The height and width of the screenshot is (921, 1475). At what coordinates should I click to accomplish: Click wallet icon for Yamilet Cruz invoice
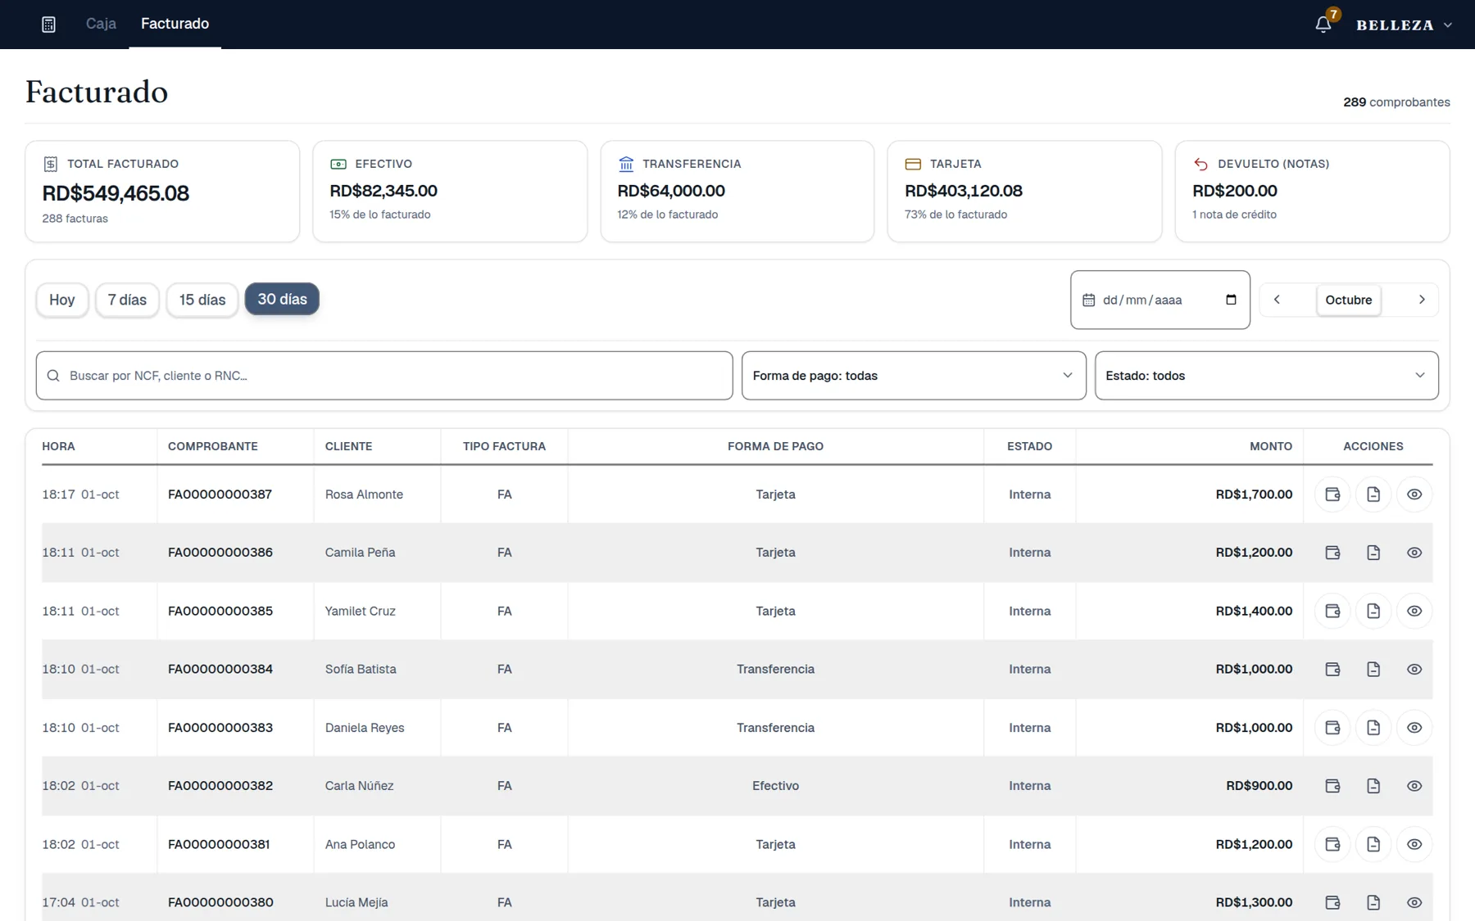pyautogui.click(x=1332, y=611)
